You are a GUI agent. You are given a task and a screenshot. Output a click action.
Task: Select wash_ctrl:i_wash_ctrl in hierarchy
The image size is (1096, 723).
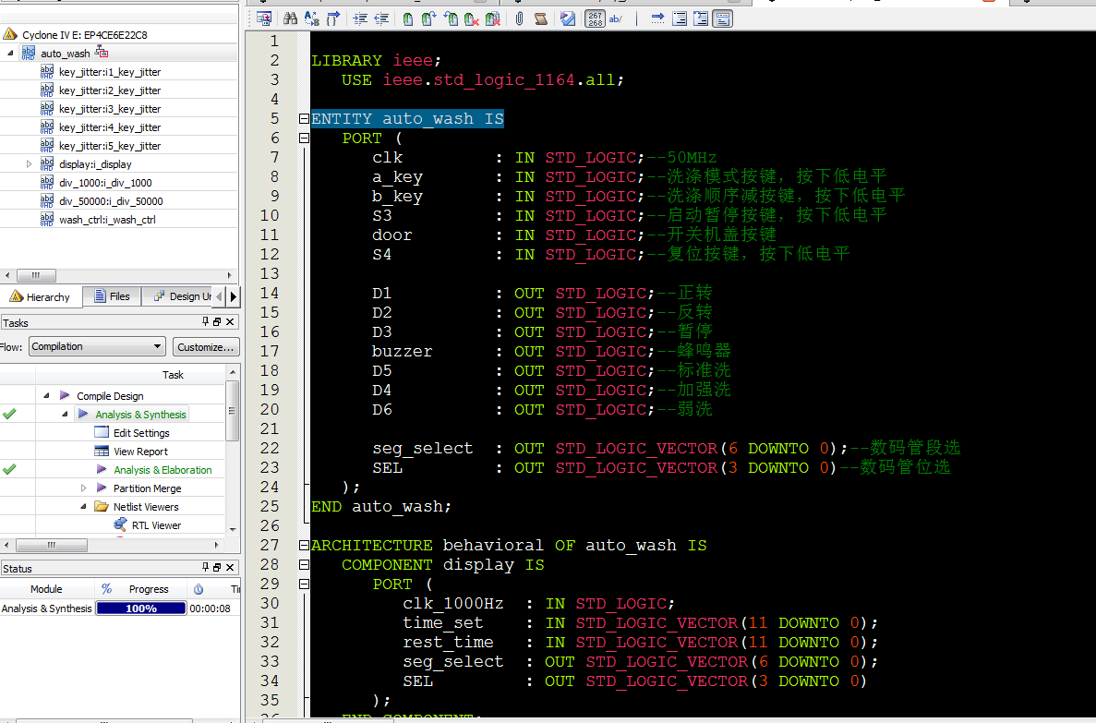[x=107, y=220]
